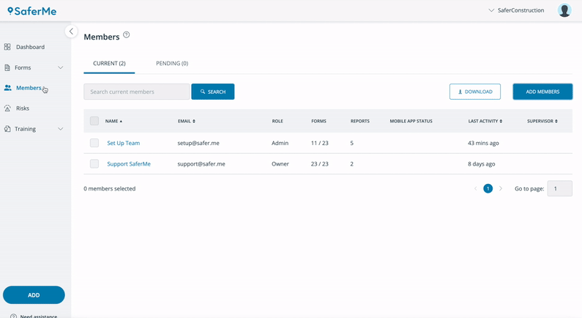
Task: Click the Search button
Action: 213,92
